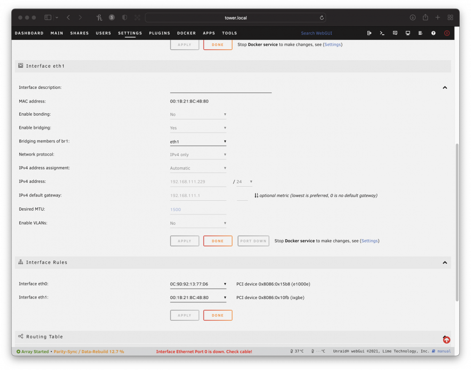This screenshot has width=471, height=370.
Task: Click the Interface description input field
Action: pyautogui.click(x=221, y=88)
